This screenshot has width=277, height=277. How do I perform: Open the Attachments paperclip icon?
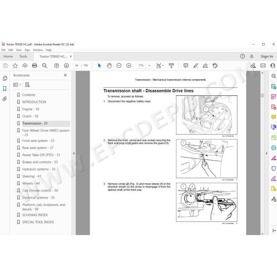tap(5, 99)
